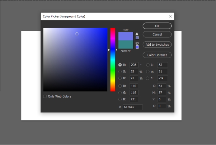
Task: Click inside the color saturation-brightness field
Action: [75, 60]
